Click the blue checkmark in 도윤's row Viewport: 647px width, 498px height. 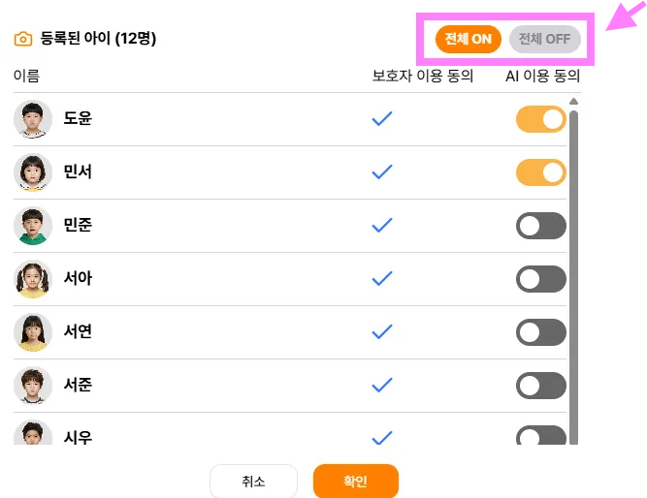pos(382,119)
